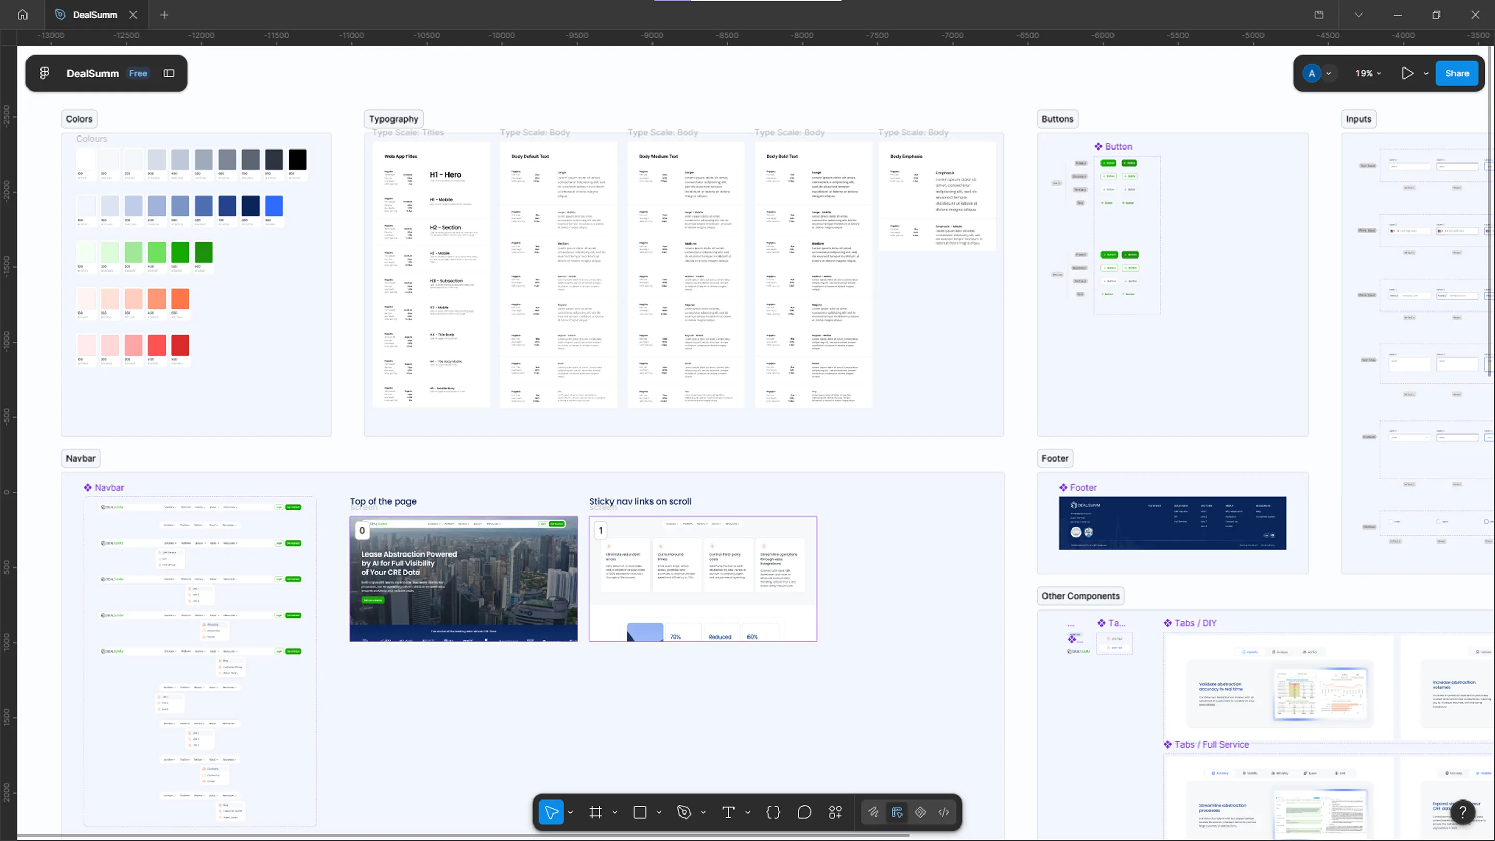Screen dimensions: 1495x841
Task: Click the diamond arrows mode icon
Action: [x=920, y=812]
